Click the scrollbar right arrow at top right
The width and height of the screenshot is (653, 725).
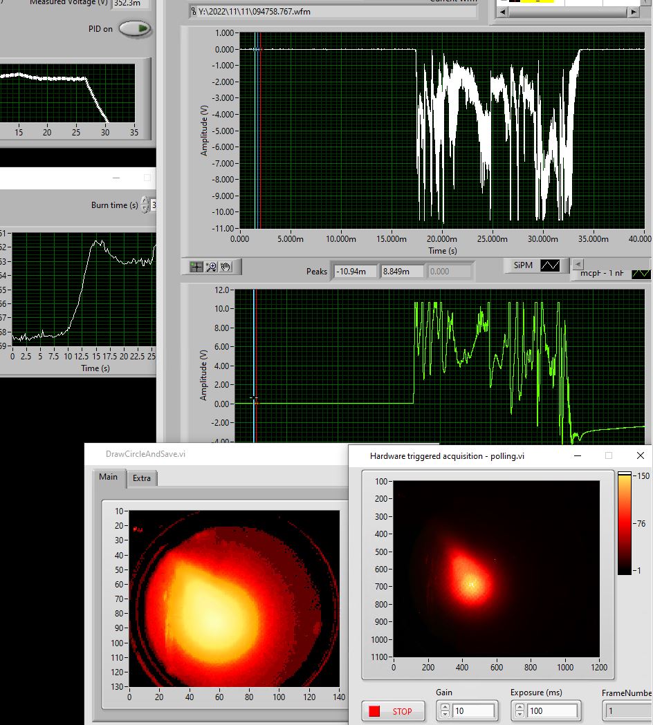coord(634,12)
